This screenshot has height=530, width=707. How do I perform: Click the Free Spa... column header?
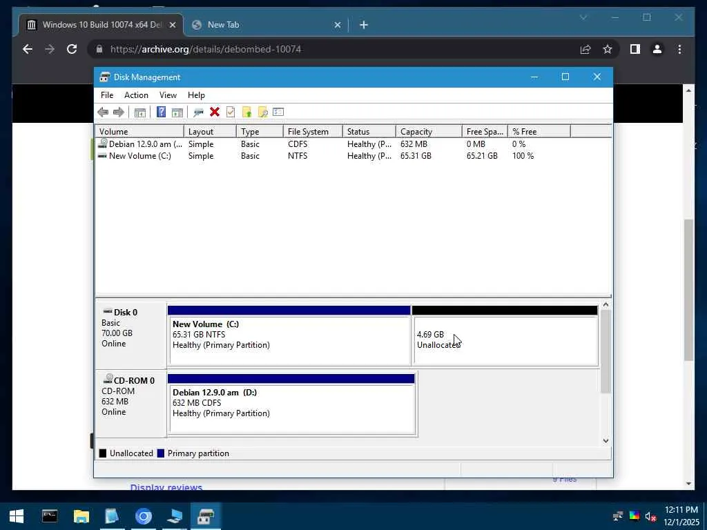485,132
